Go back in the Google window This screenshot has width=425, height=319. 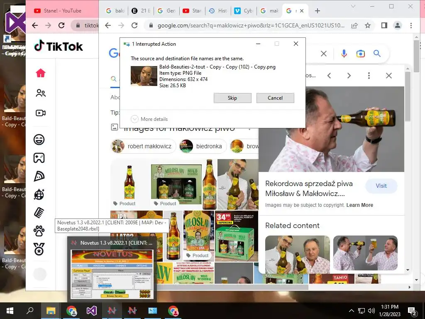[x=108, y=25]
